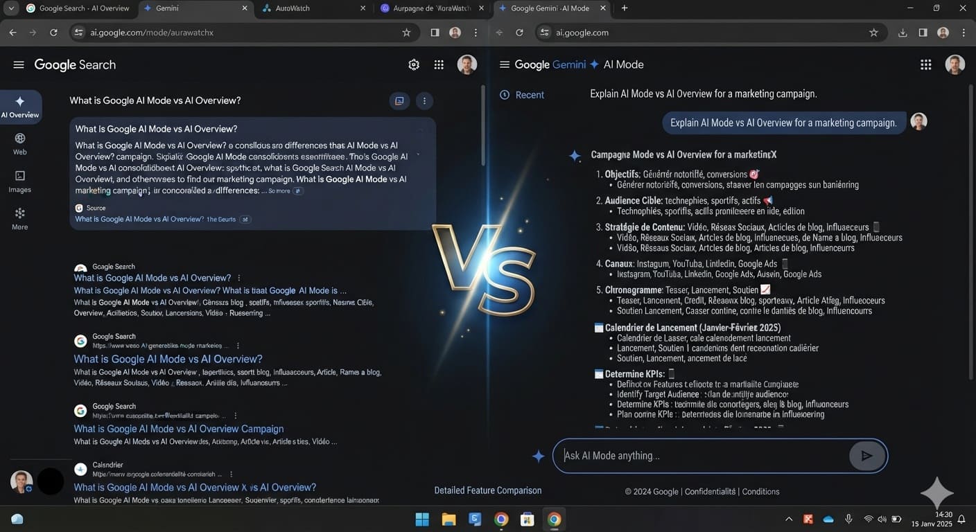
Task: Open the Calendrier result link at bottom
Action: (195, 487)
